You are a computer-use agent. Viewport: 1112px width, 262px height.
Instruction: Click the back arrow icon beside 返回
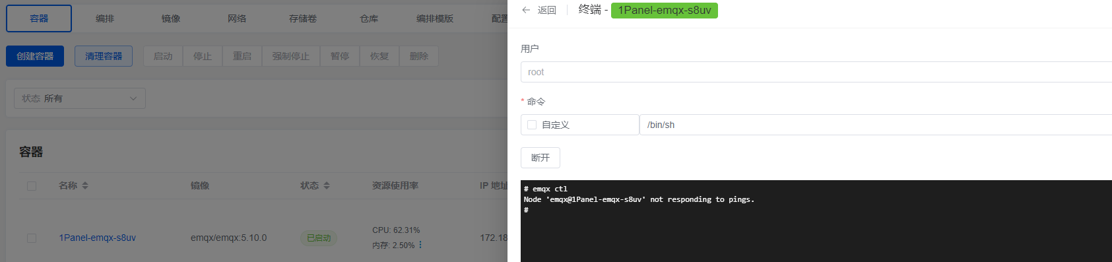(526, 10)
